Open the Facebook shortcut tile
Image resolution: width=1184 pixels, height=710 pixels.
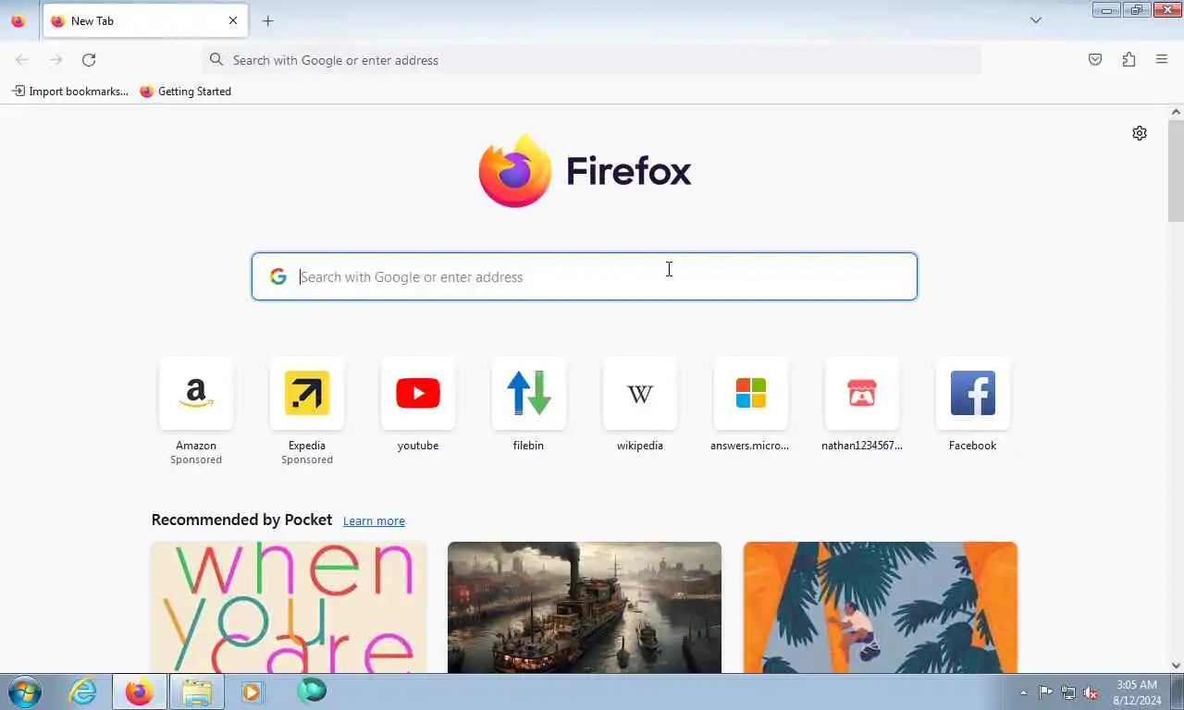tap(973, 394)
